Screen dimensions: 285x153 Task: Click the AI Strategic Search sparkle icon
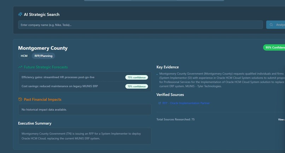point(20,14)
